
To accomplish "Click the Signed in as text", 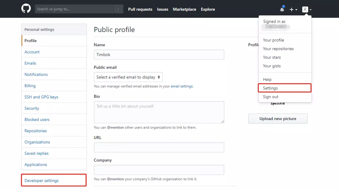I will tap(274, 21).
